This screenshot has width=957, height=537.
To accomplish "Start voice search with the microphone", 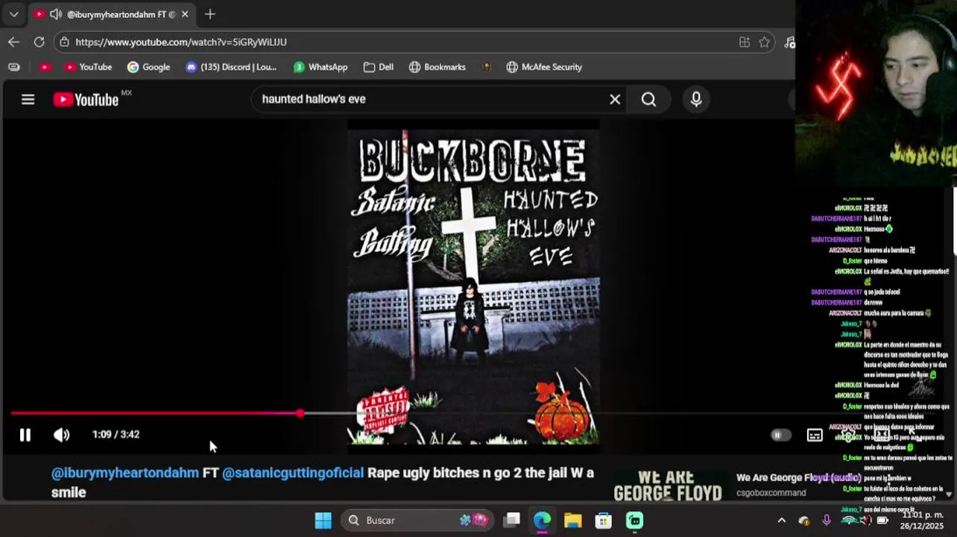I will click(x=696, y=99).
